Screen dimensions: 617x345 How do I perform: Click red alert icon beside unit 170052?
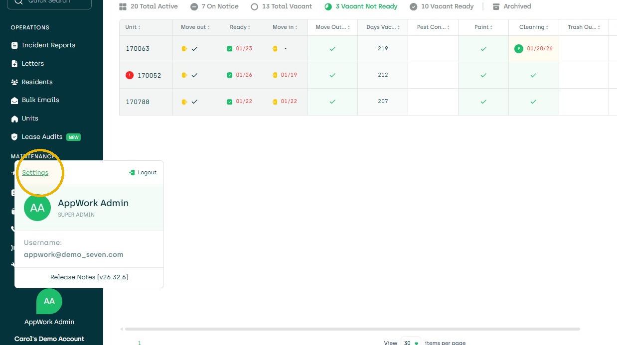130,75
